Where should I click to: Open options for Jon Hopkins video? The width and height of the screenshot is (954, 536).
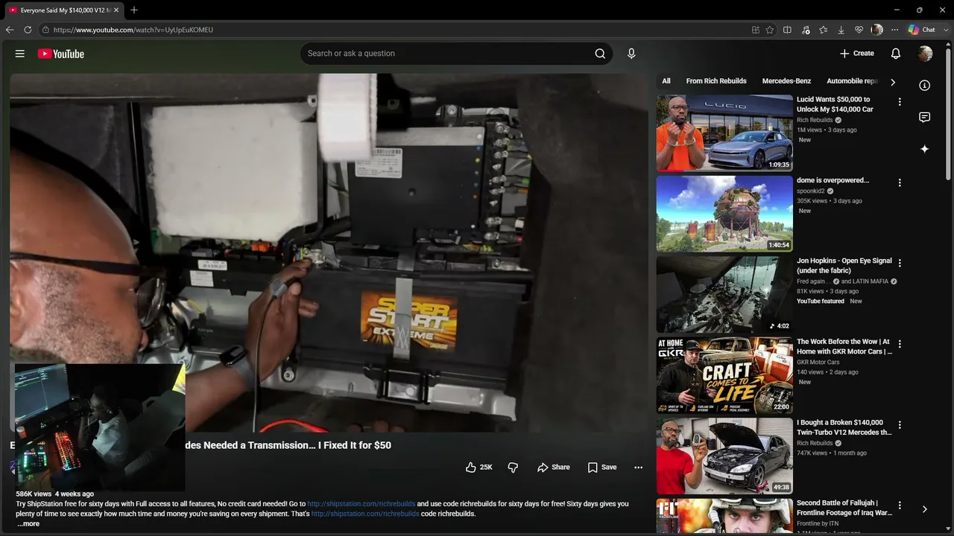(x=900, y=264)
